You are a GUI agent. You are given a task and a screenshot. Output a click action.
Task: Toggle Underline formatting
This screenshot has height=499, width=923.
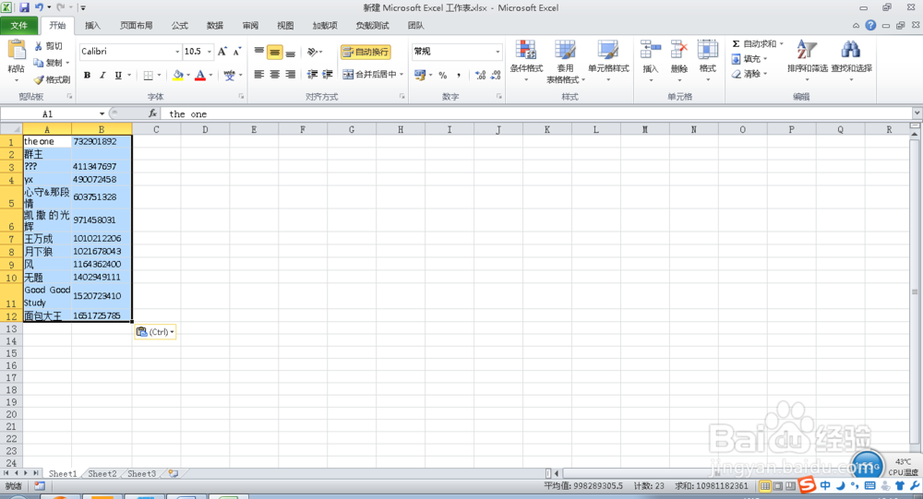coord(118,76)
